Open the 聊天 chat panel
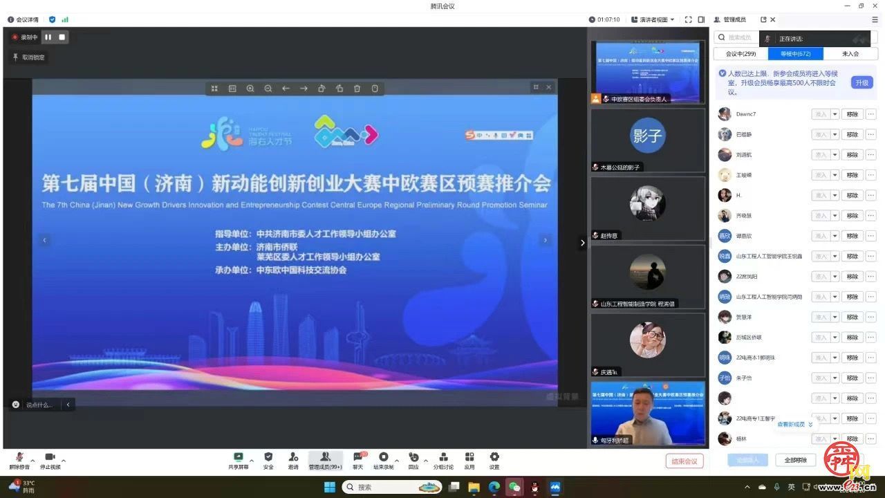Viewport: 885px width, 498px height. (x=357, y=458)
